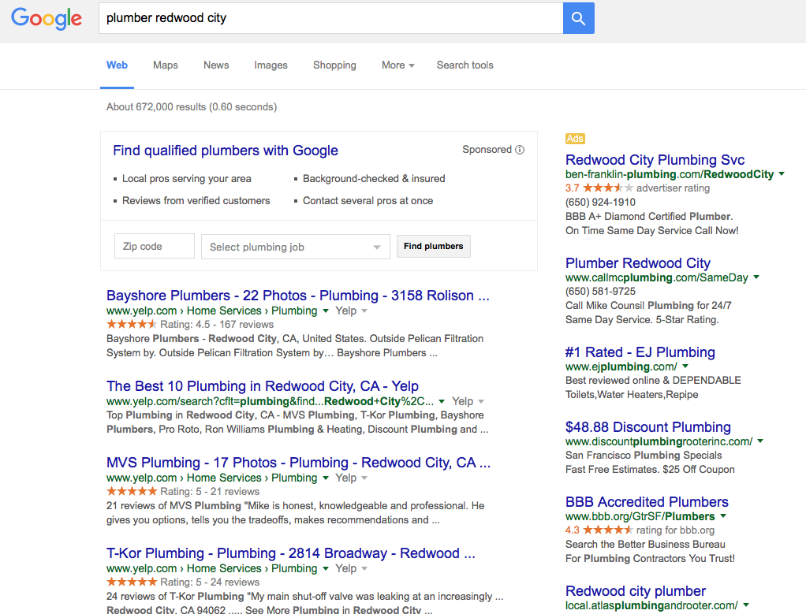Switch to the News tab

[x=216, y=65]
